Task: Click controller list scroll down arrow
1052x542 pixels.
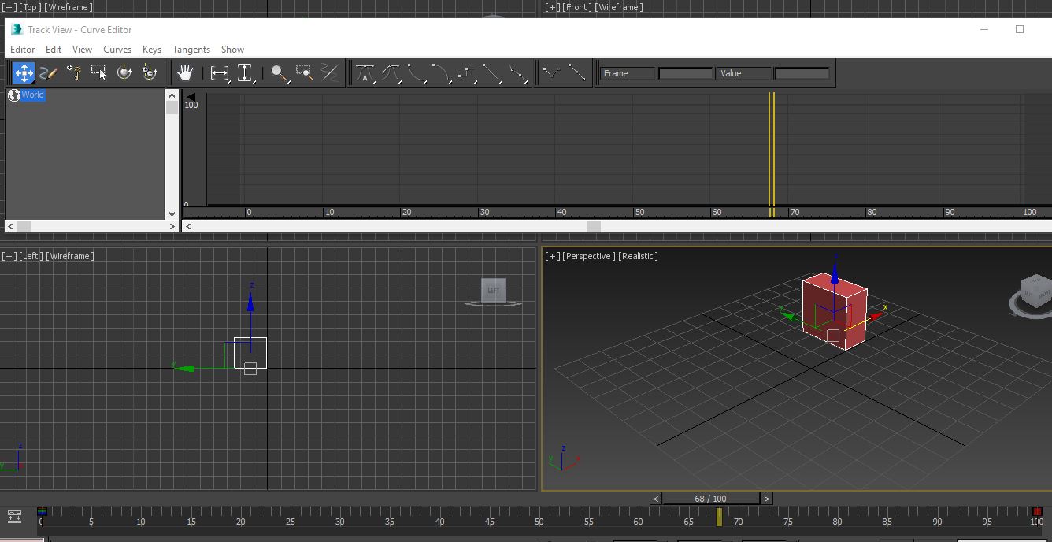Action: 172,213
